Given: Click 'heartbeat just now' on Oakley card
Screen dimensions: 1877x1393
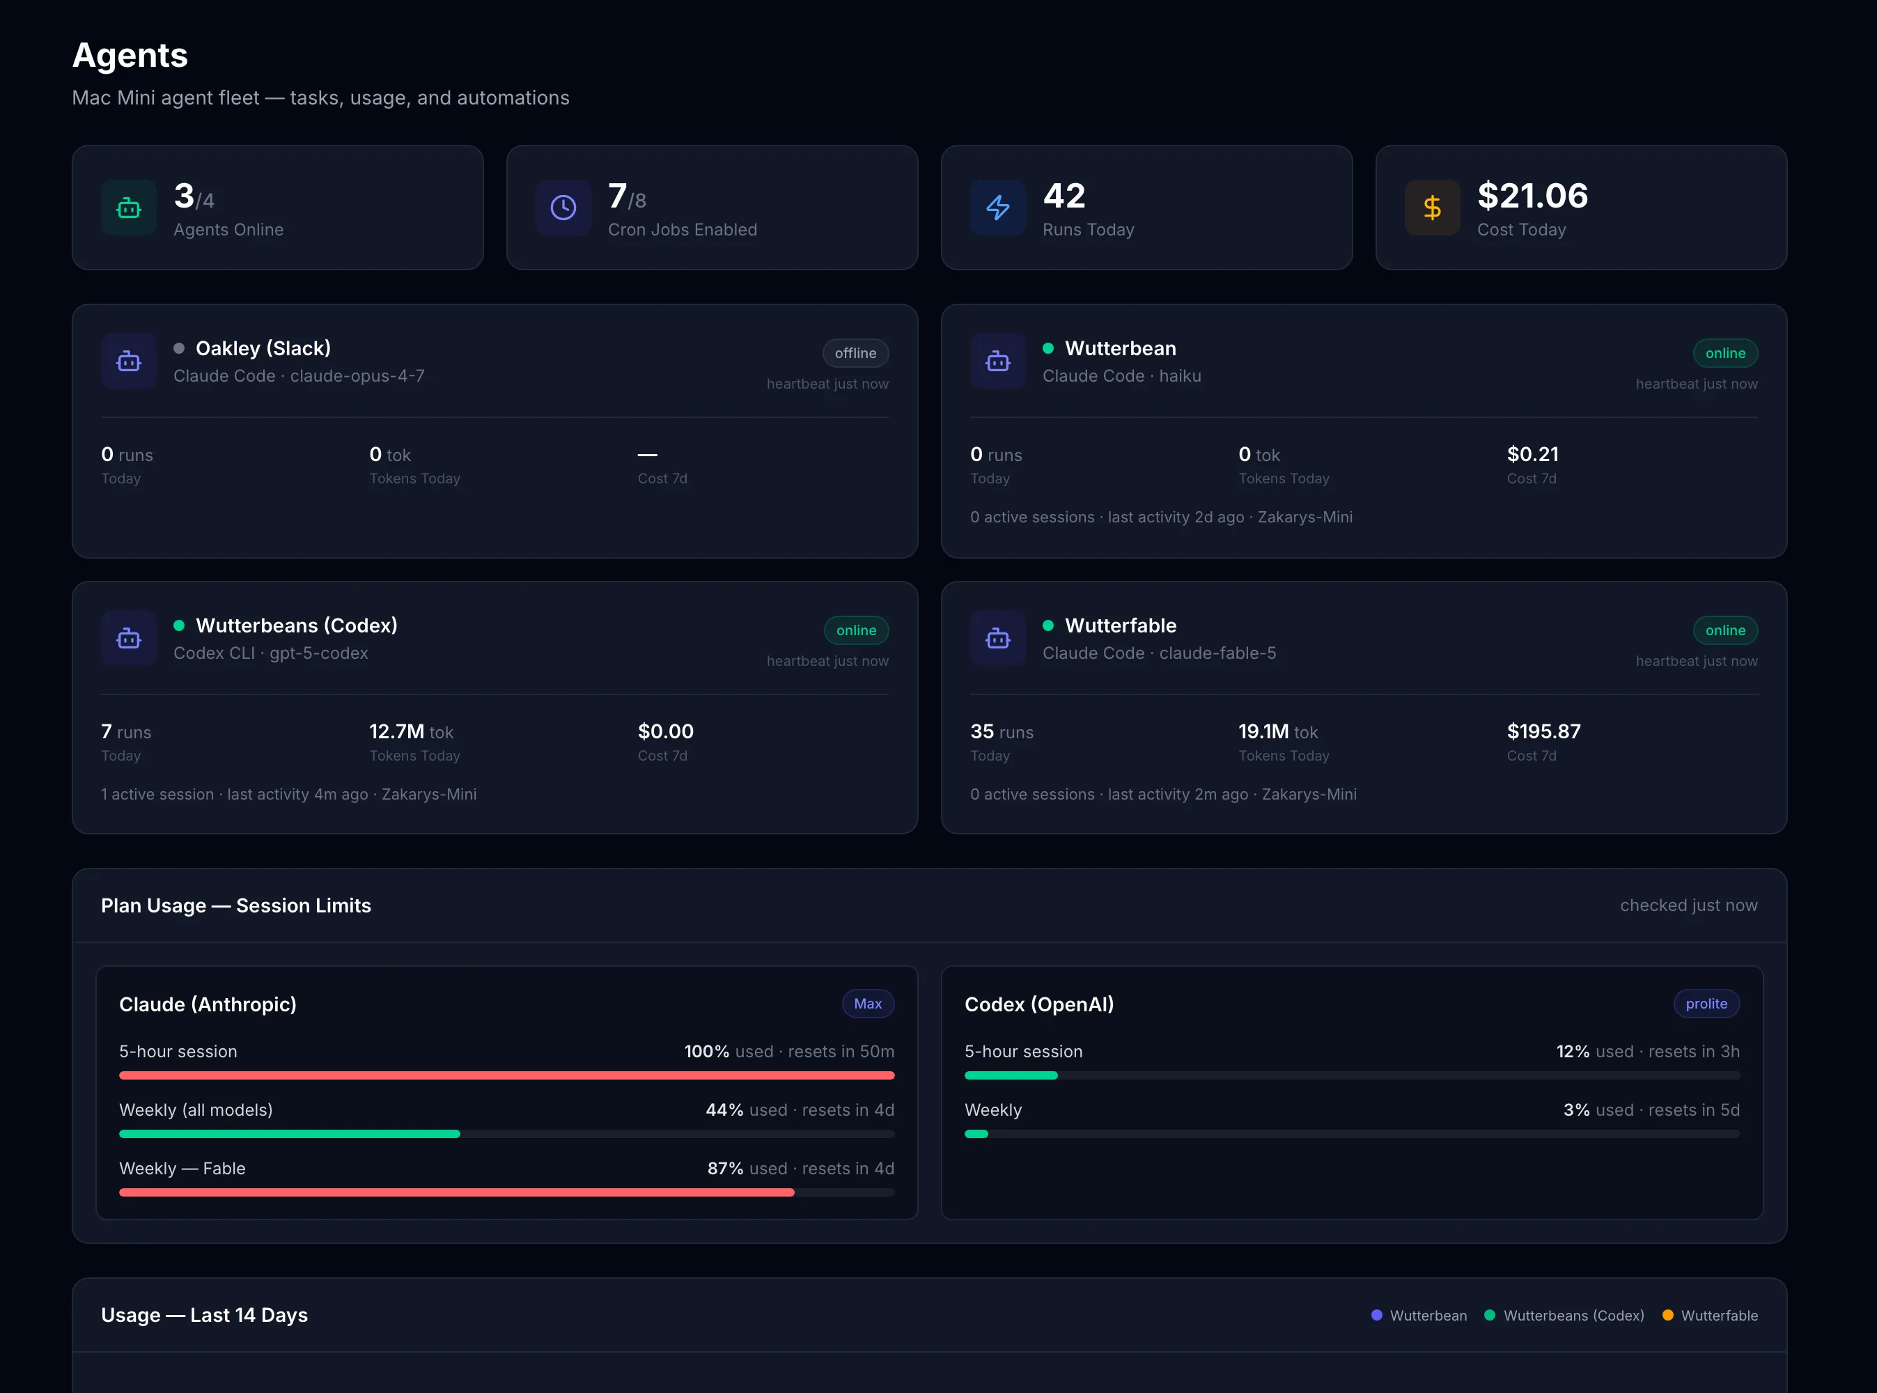Looking at the screenshot, I should click(827, 384).
